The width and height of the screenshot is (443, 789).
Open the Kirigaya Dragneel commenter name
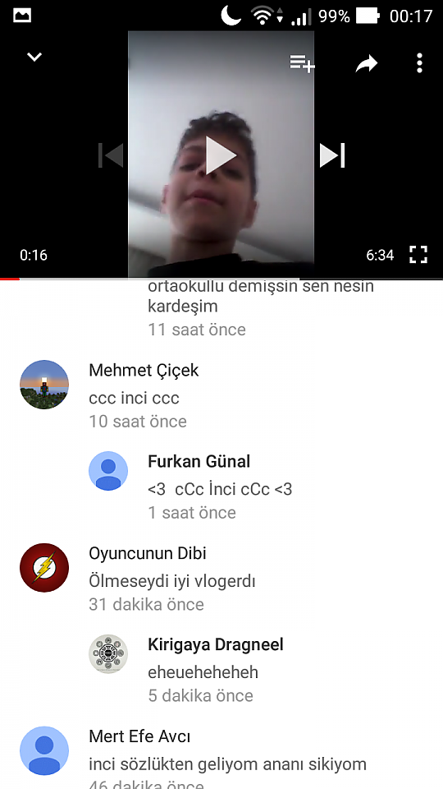pos(216,644)
